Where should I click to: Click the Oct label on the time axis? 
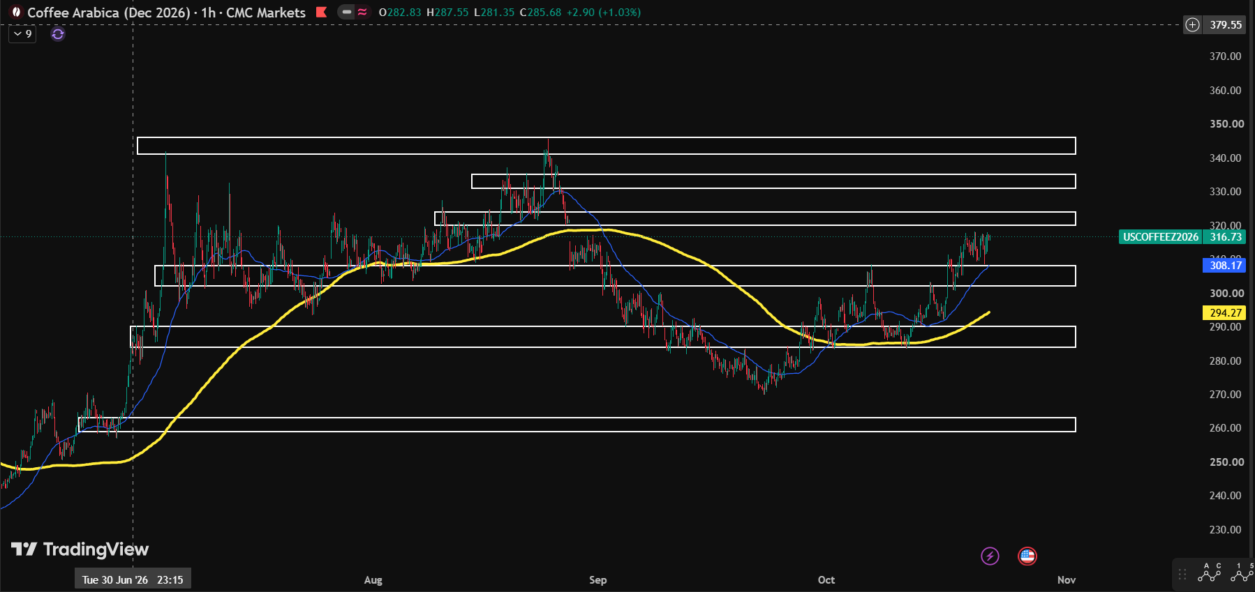826,580
